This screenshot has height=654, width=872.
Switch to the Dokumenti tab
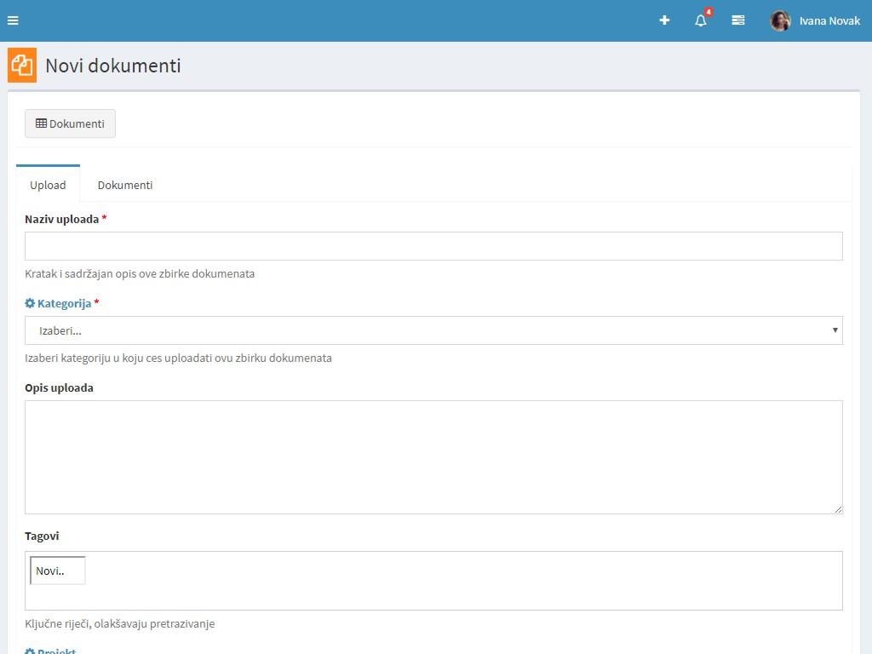[125, 185]
